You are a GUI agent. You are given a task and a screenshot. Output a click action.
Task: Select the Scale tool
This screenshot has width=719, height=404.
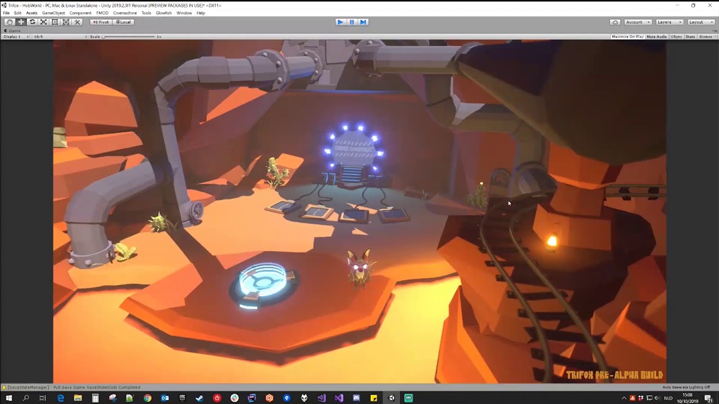pyautogui.click(x=43, y=22)
